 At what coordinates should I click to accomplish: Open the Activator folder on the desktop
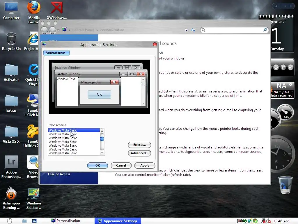tap(11, 72)
